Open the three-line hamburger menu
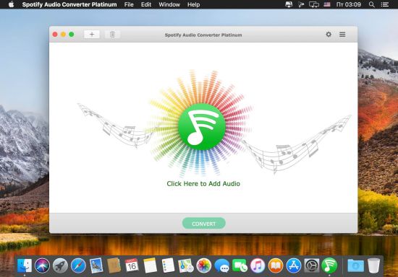398x277 pixels. point(342,34)
